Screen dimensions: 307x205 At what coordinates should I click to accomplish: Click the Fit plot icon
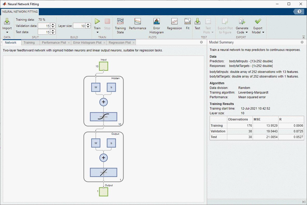(188, 21)
